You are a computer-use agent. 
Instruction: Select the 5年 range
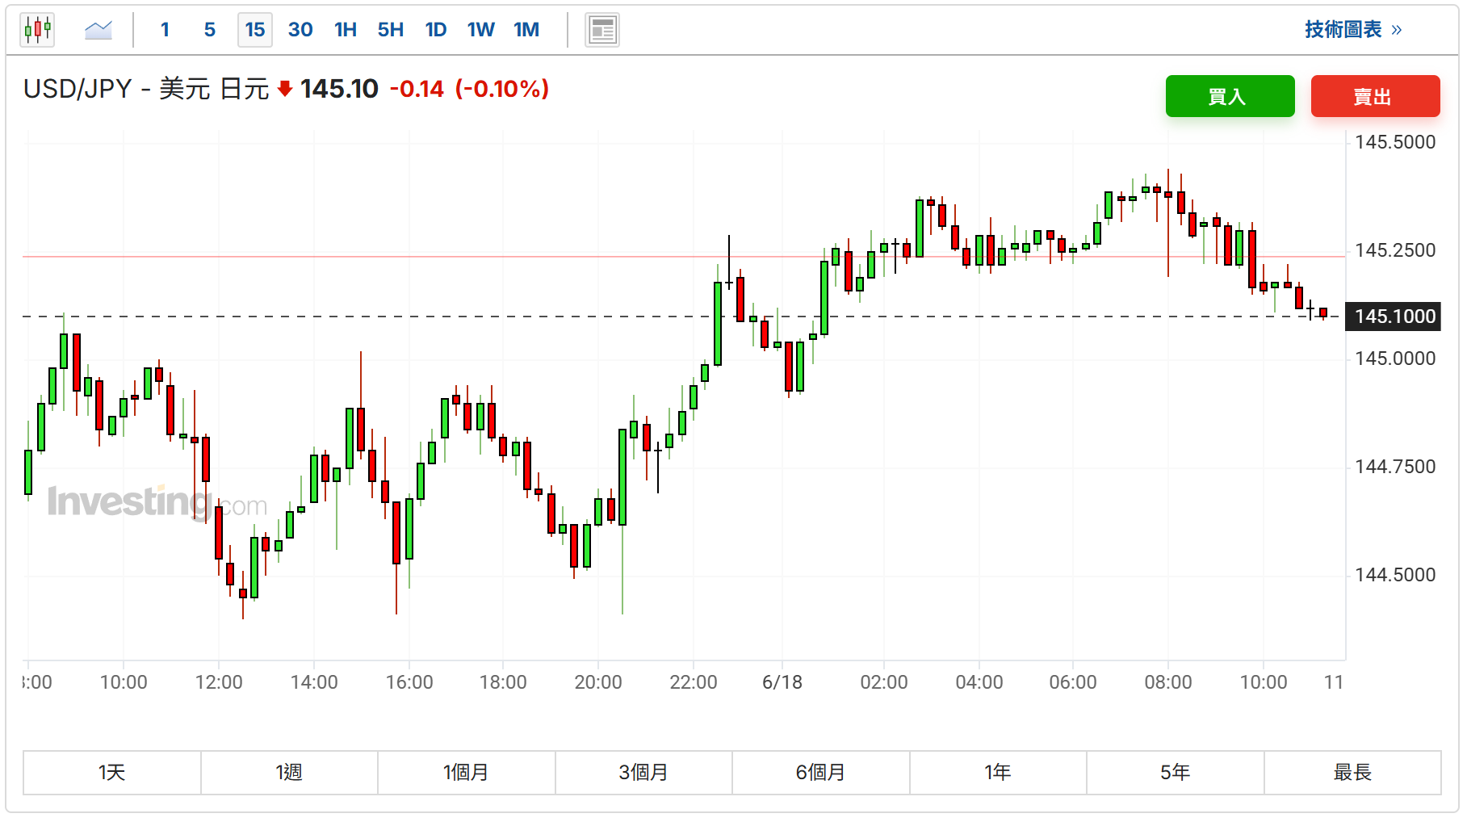pyautogui.click(x=1176, y=773)
